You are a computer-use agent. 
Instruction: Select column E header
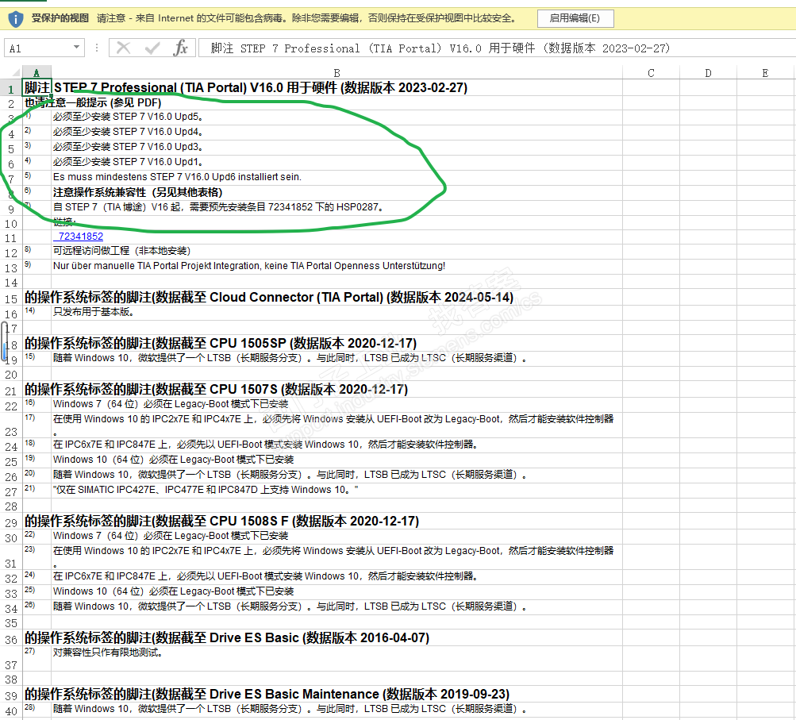pos(765,72)
